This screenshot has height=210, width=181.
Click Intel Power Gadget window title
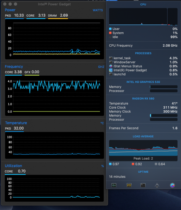[x=54, y=4]
